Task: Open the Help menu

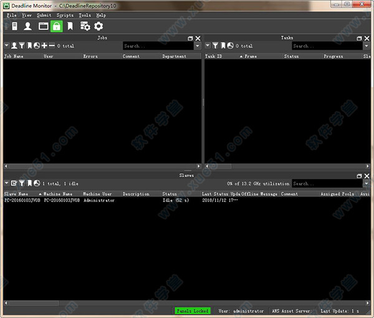Action: click(x=101, y=15)
